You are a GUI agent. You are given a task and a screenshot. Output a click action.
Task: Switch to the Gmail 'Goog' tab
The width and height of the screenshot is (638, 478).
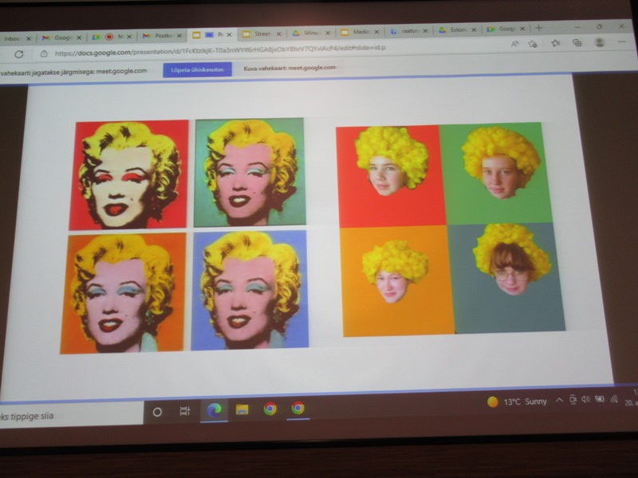[x=62, y=37]
